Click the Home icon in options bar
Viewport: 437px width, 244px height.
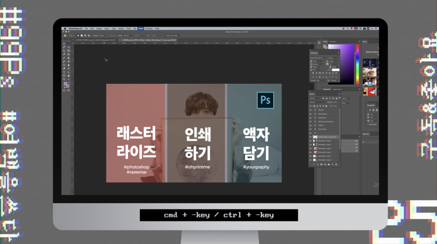point(65,36)
